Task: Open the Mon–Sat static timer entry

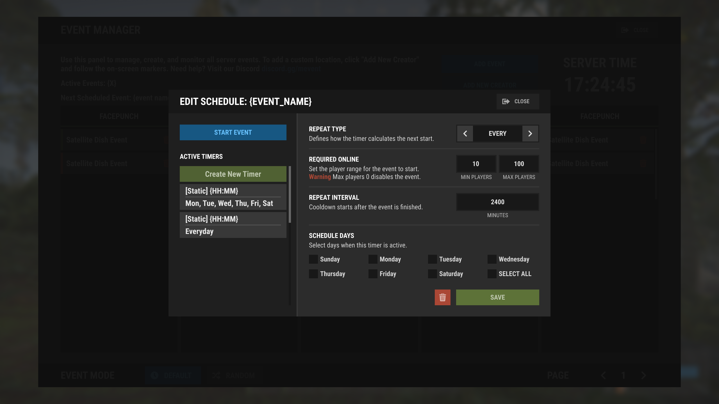Action: click(233, 197)
